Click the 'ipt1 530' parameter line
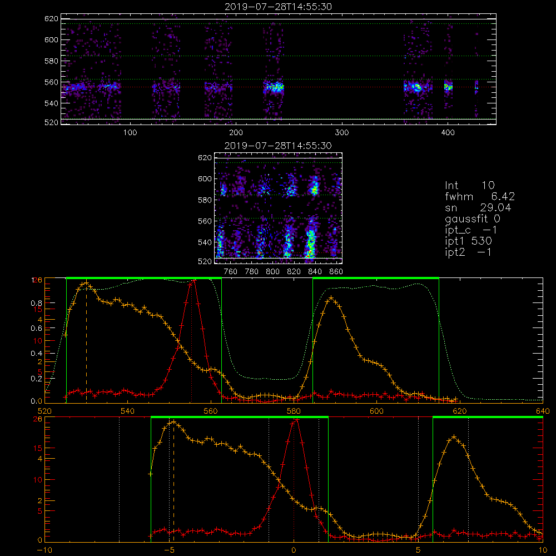This screenshot has width=556, height=556. click(468, 241)
